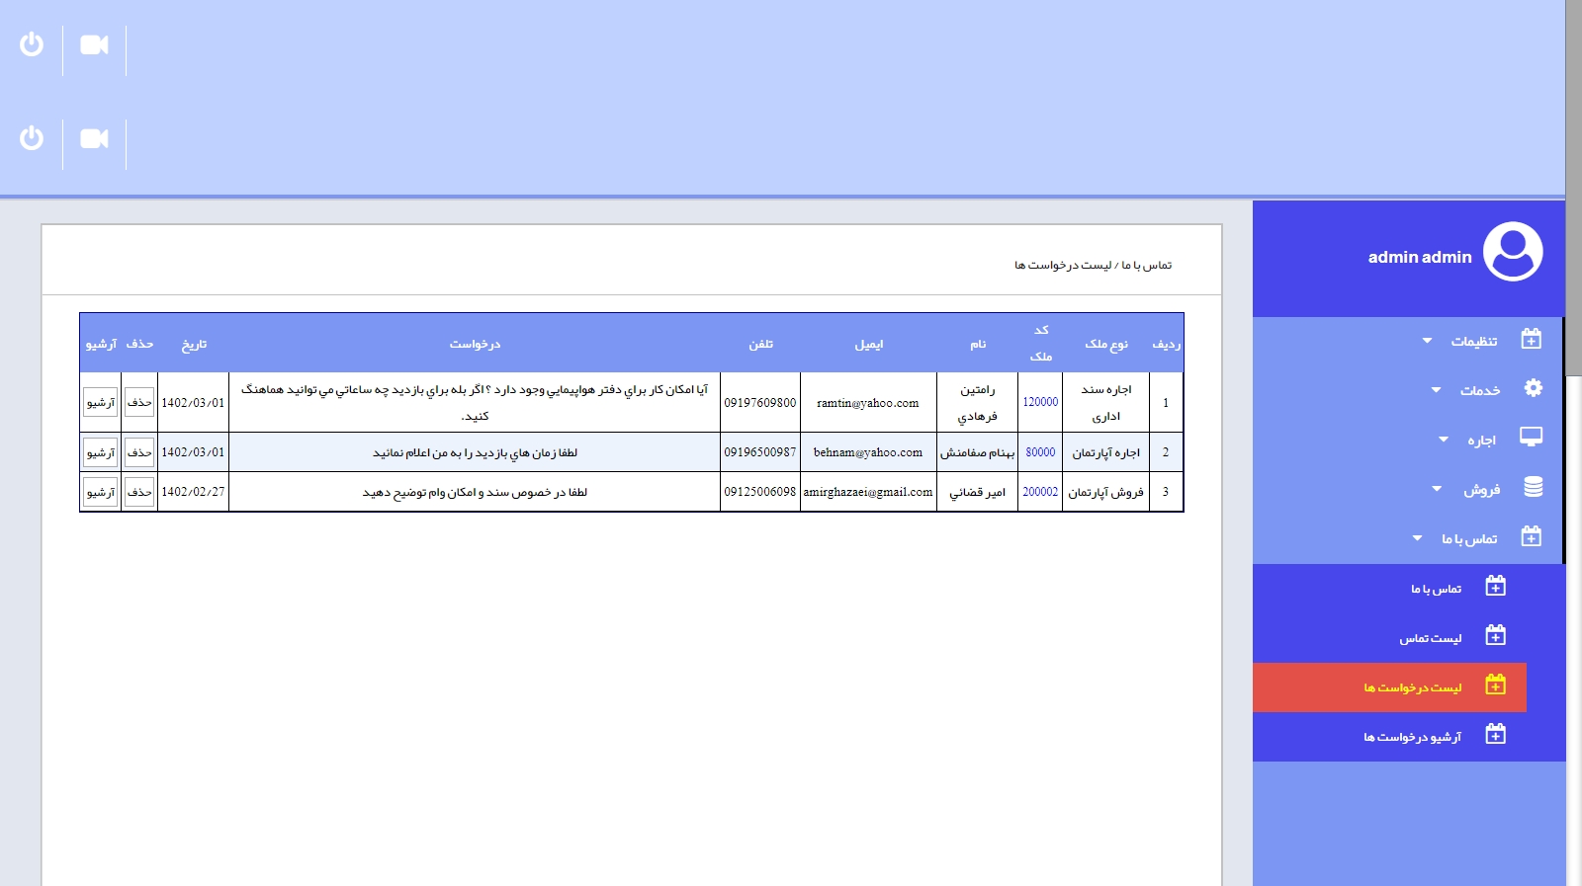The height and width of the screenshot is (886, 1582).
Task: Click the database icon beside فروش
Action: (1533, 487)
